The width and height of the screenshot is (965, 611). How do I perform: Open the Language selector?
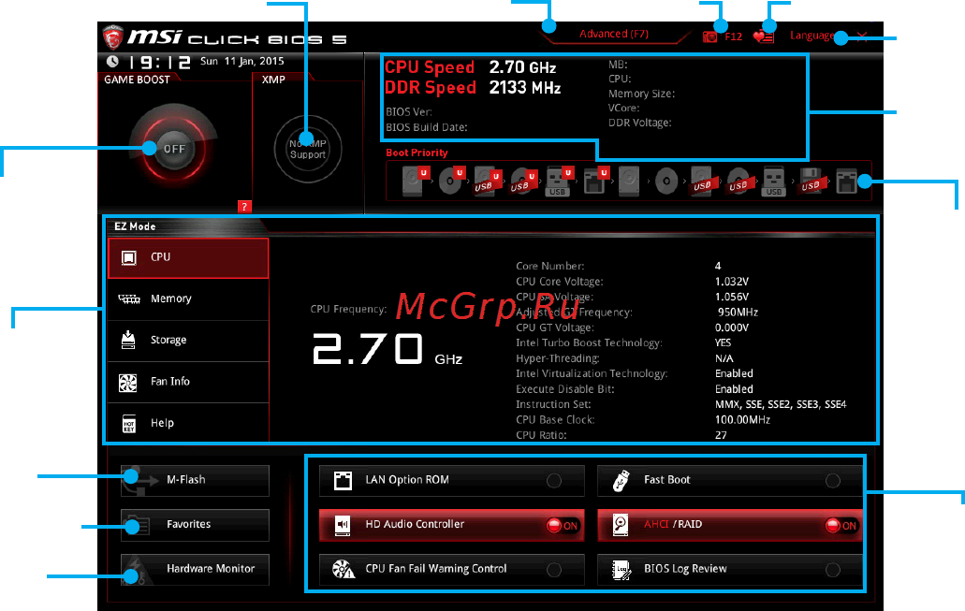[812, 36]
